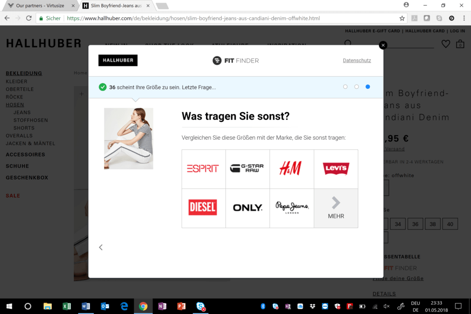Screen dimensions: 471x314
Task: Click the Hallhuber logo in dialog
Action: click(118, 60)
